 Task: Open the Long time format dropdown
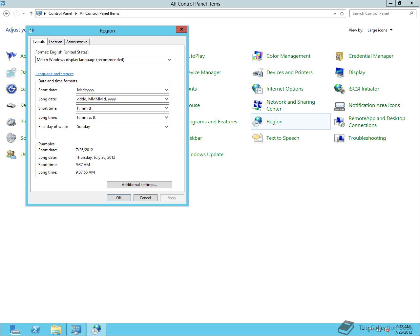[x=122, y=117]
